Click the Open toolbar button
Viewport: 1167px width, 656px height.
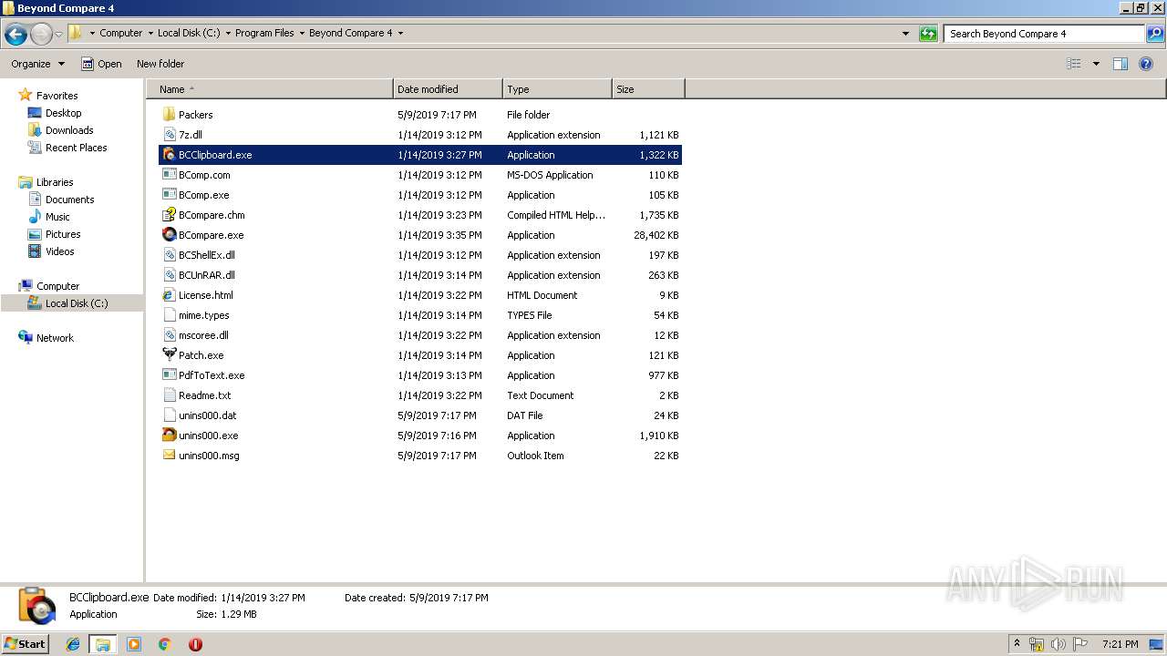[x=101, y=64]
